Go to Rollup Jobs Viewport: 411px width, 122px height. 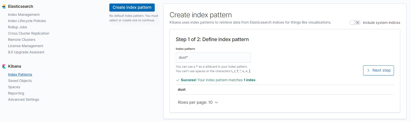[17, 27]
